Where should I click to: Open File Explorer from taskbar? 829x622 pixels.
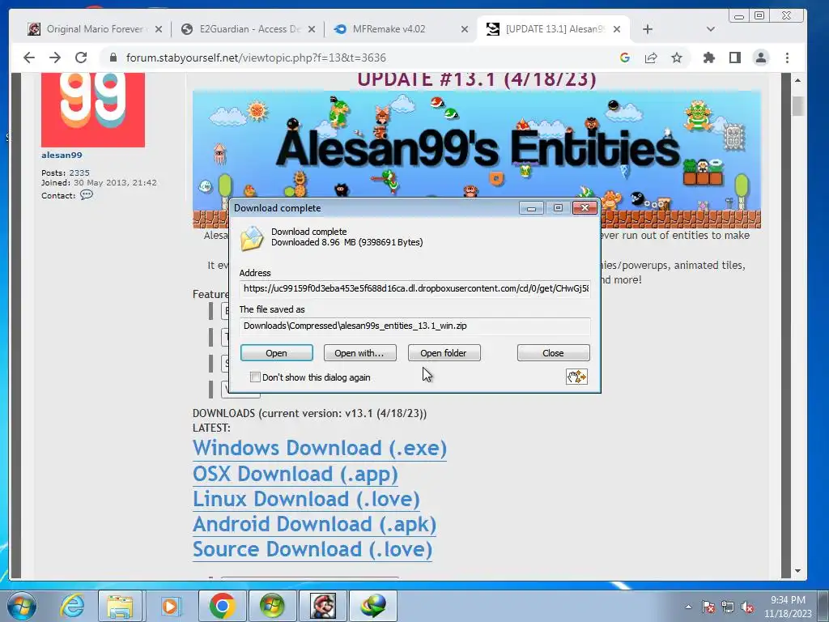click(x=120, y=606)
